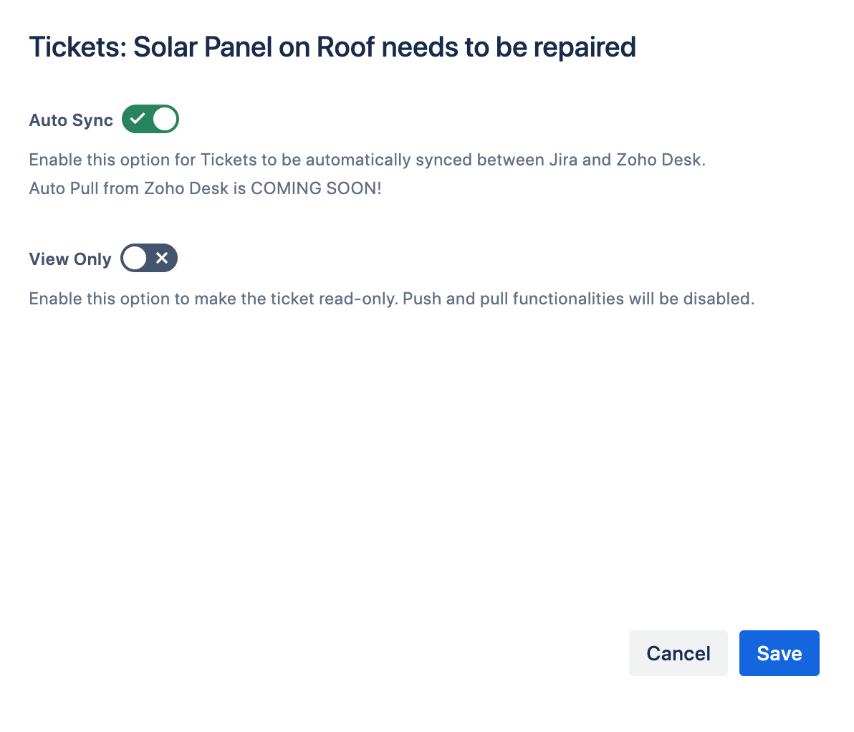Image resolution: width=854 pixels, height=732 pixels.
Task: Click the COMING SOON! text
Action: [x=316, y=188]
